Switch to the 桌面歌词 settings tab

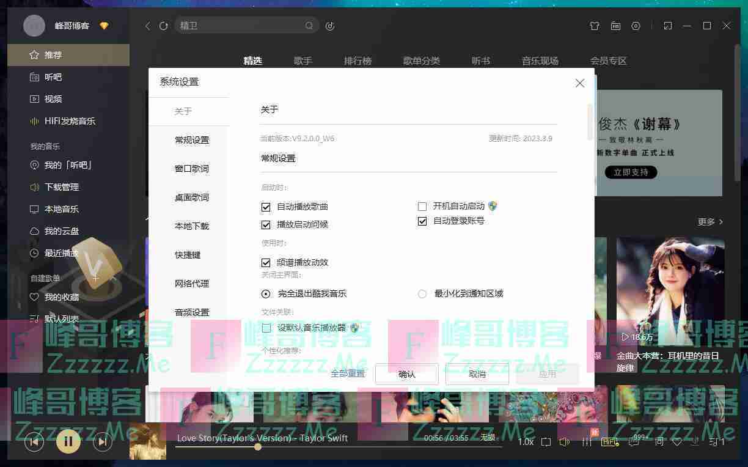click(x=192, y=197)
